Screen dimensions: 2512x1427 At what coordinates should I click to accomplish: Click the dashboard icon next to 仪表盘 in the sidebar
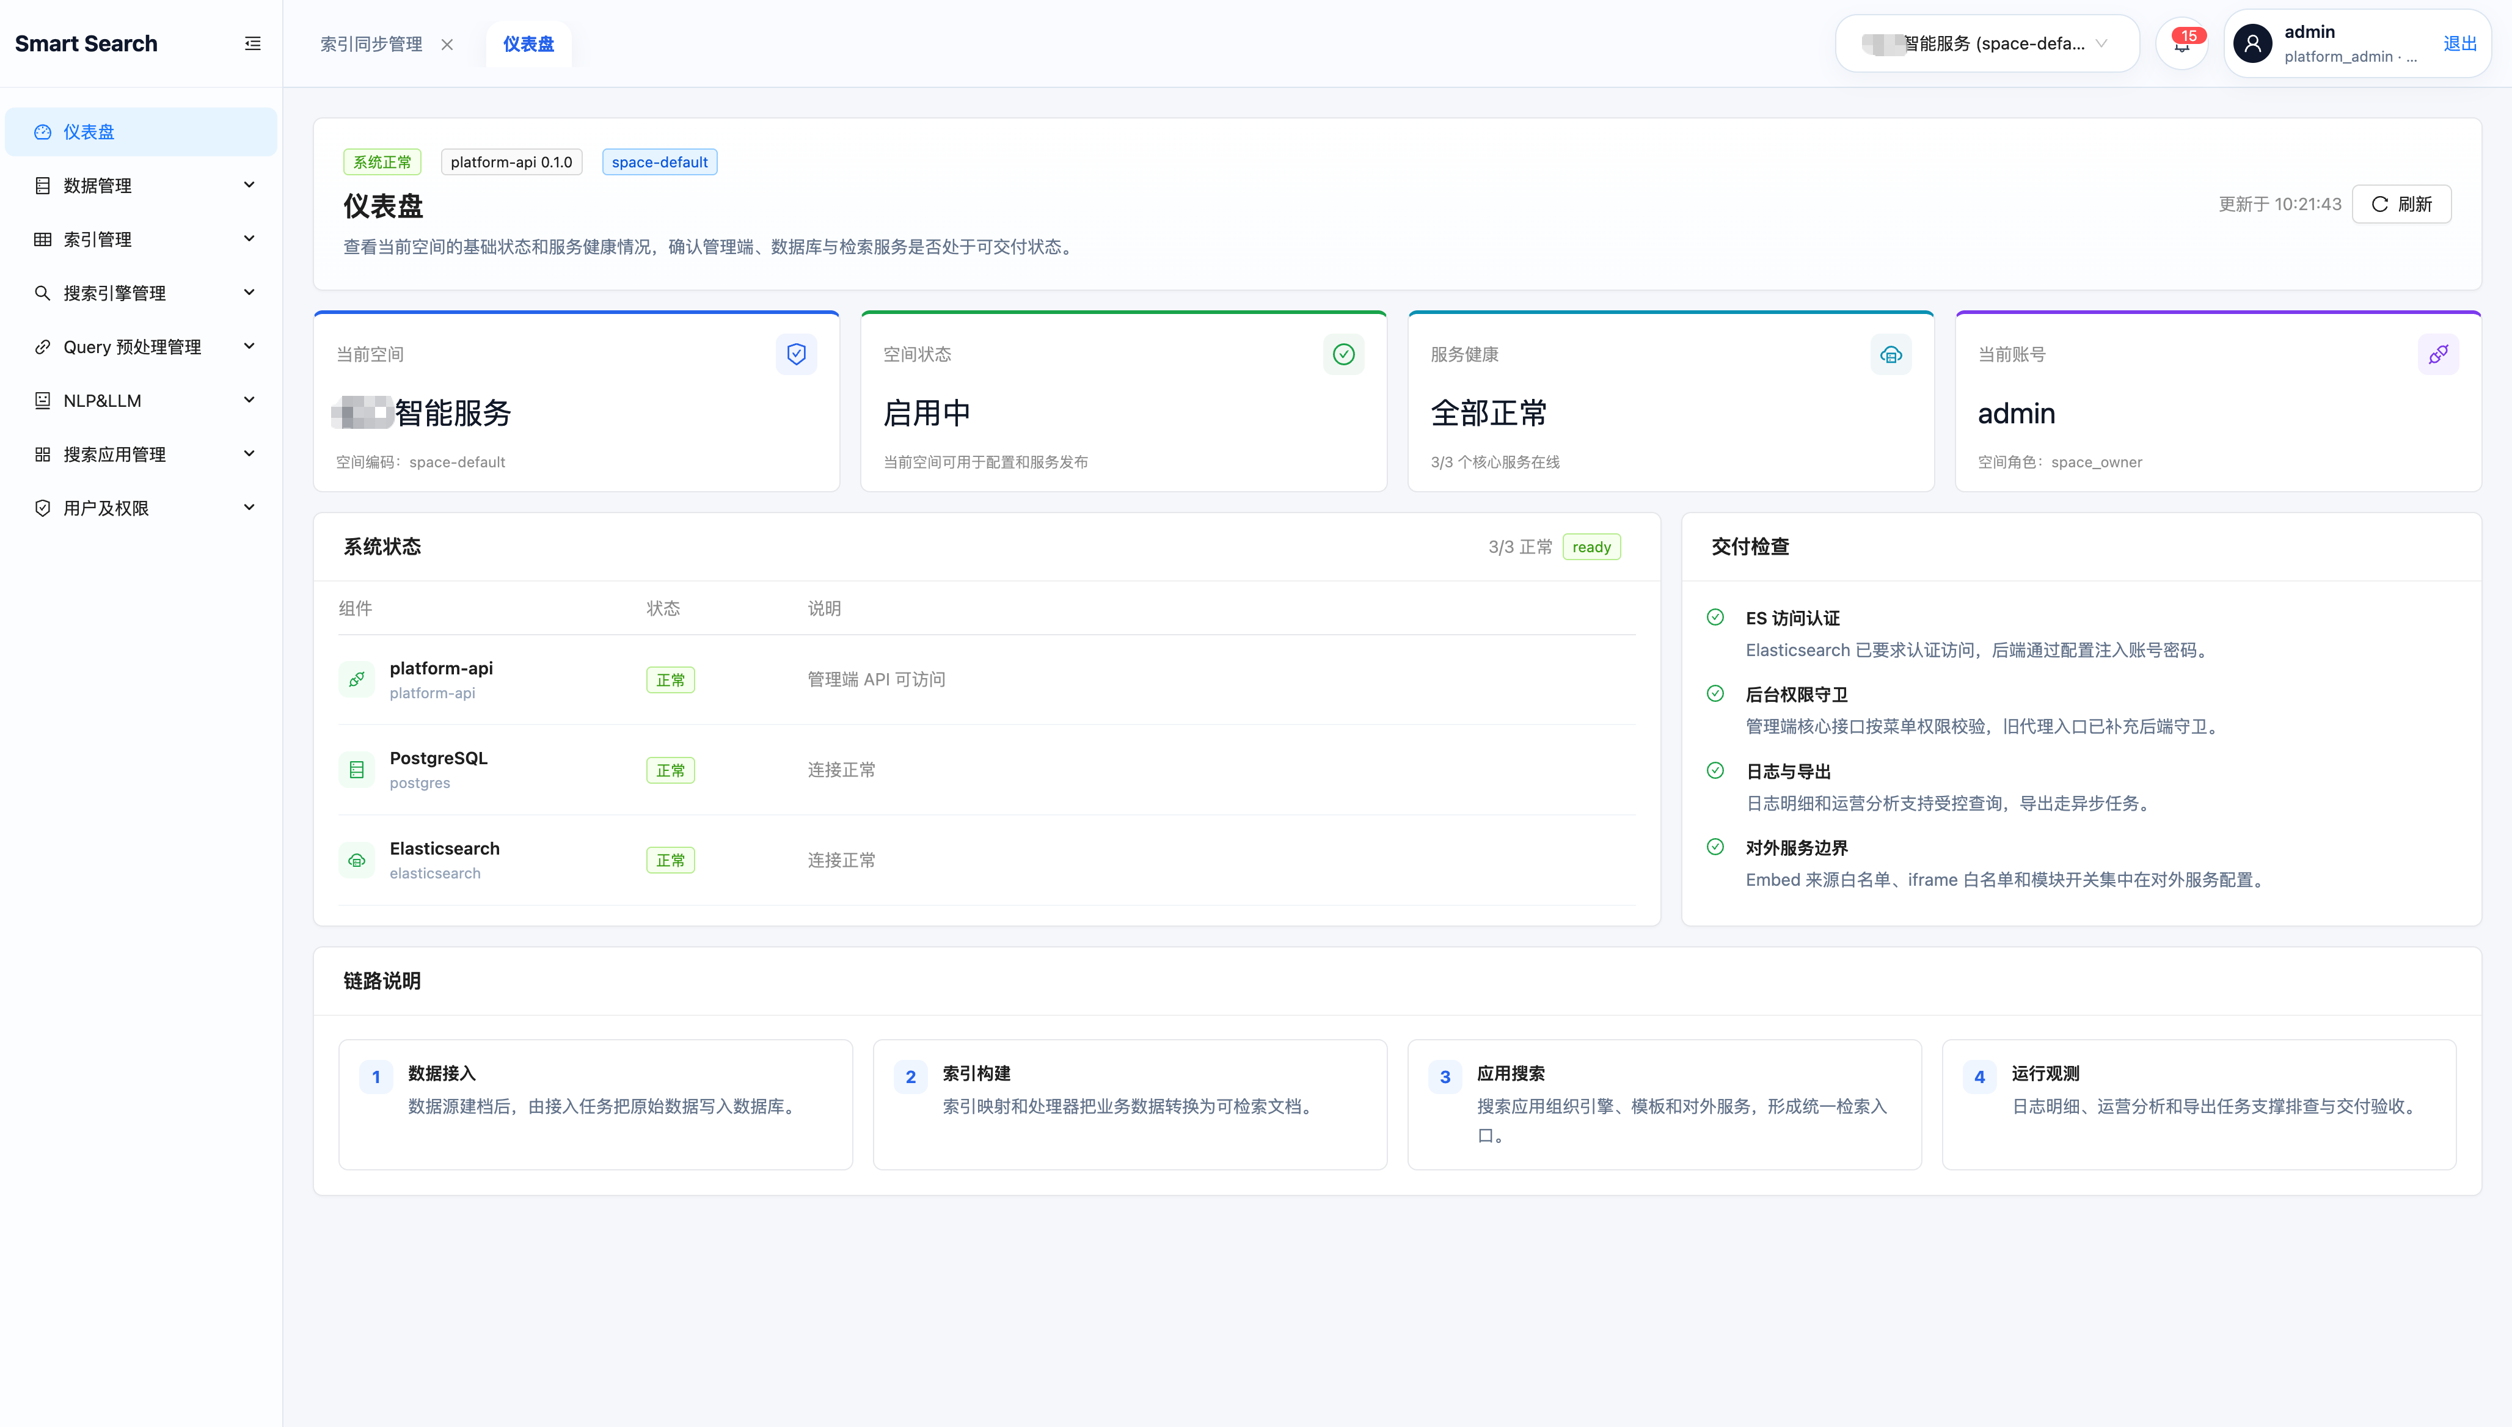pos(42,131)
